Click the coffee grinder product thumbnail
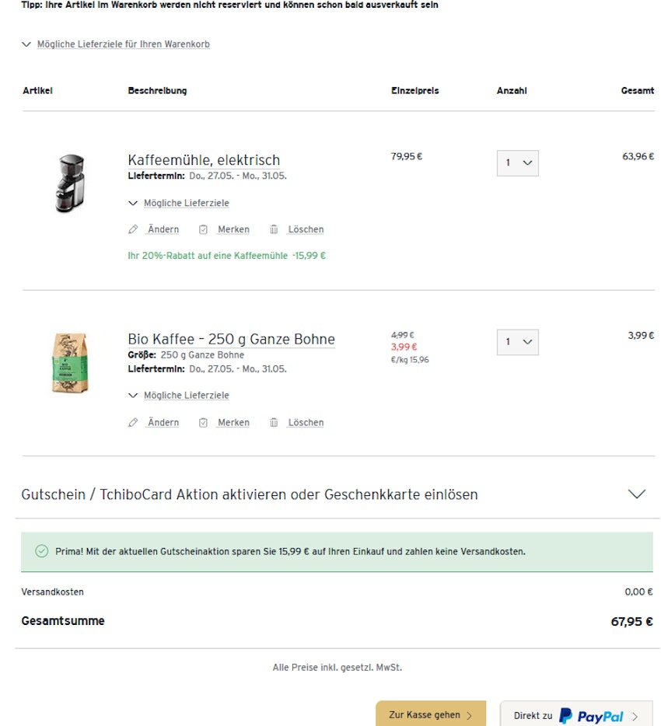The image size is (661, 726). [70, 183]
